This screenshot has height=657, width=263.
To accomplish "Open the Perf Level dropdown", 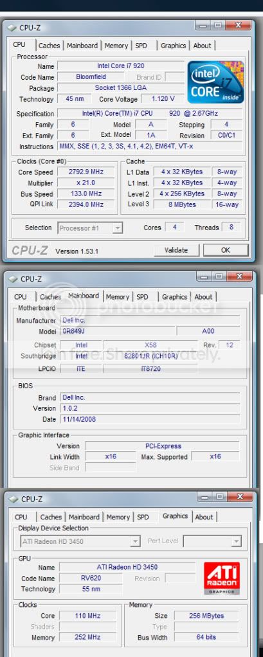I will (213, 541).
